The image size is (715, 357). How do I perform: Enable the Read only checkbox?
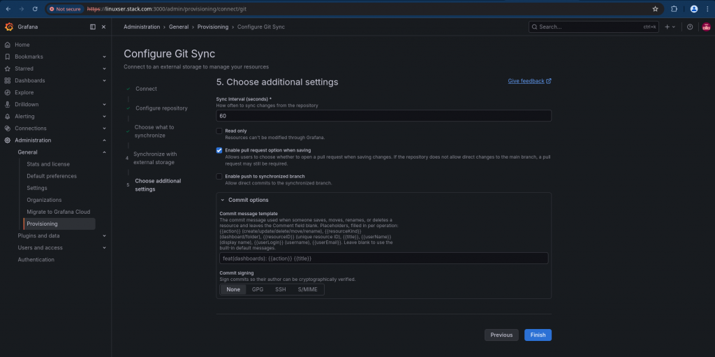click(x=219, y=131)
